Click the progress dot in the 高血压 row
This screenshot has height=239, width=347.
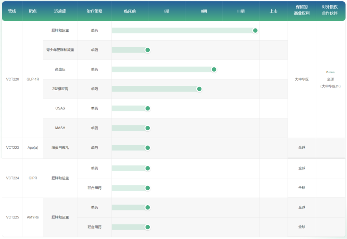[214, 69]
